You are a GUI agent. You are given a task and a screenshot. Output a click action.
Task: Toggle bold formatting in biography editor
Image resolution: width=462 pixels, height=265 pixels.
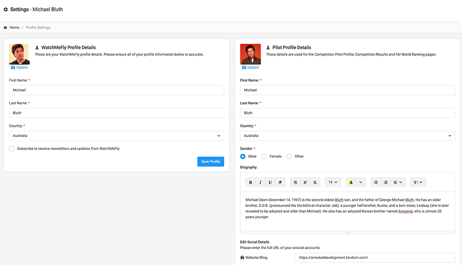pyautogui.click(x=251, y=182)
